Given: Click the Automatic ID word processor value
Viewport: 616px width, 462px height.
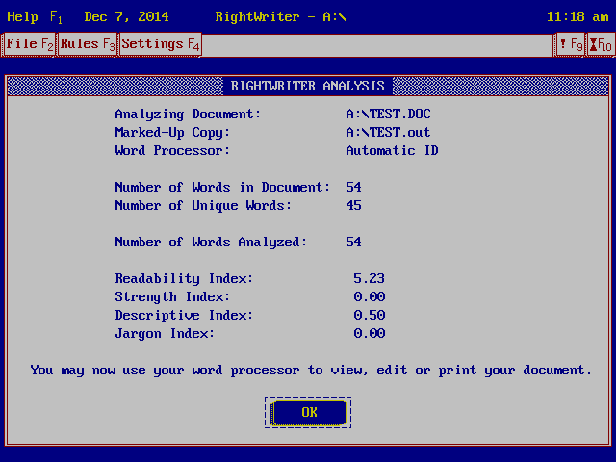Looking at the screenshot, I should tap(392, 150).
